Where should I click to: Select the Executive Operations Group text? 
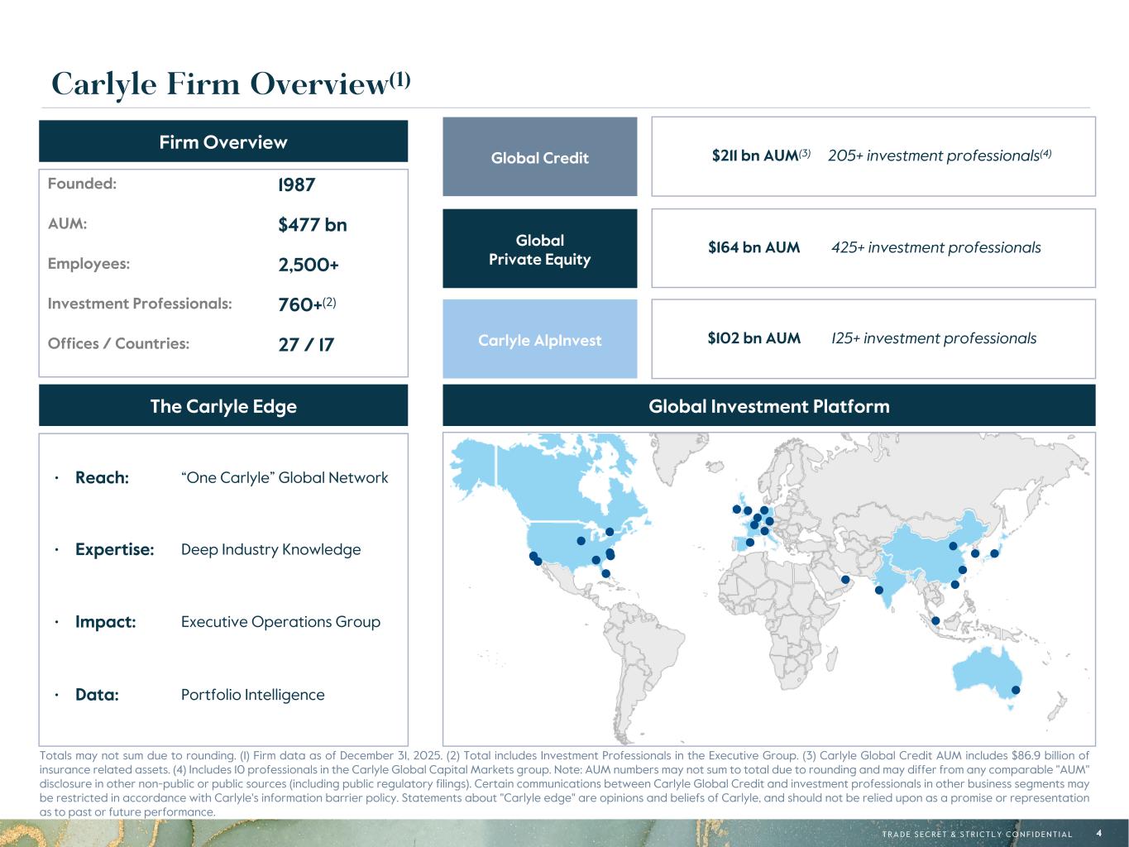(280, 622)
